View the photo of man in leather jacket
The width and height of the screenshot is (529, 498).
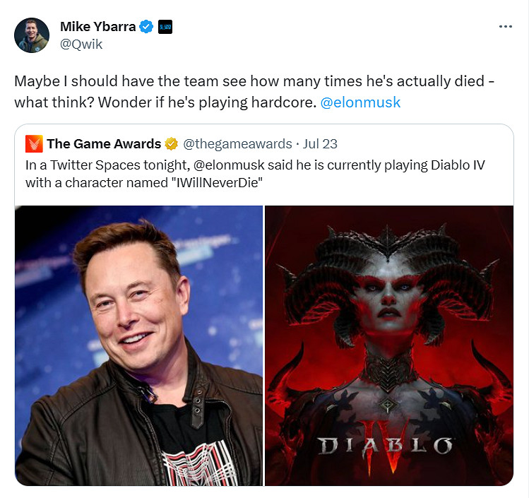click(138, 345)
